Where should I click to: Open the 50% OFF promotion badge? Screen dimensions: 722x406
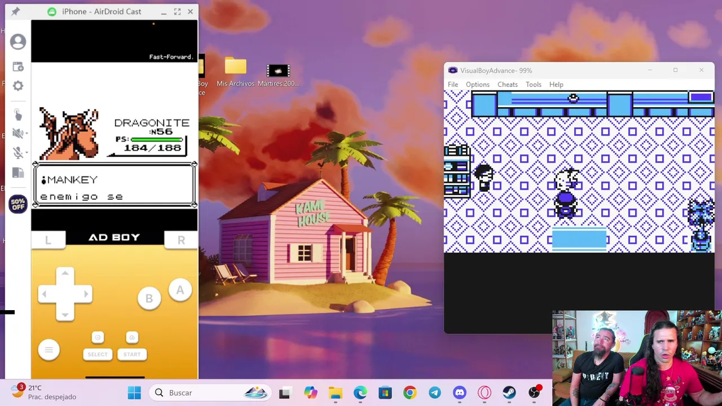[x=18, y=204]
